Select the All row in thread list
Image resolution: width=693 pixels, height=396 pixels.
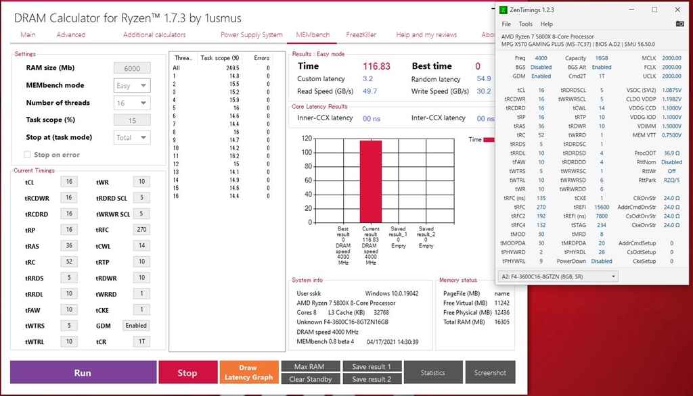[x=221, y=68]
